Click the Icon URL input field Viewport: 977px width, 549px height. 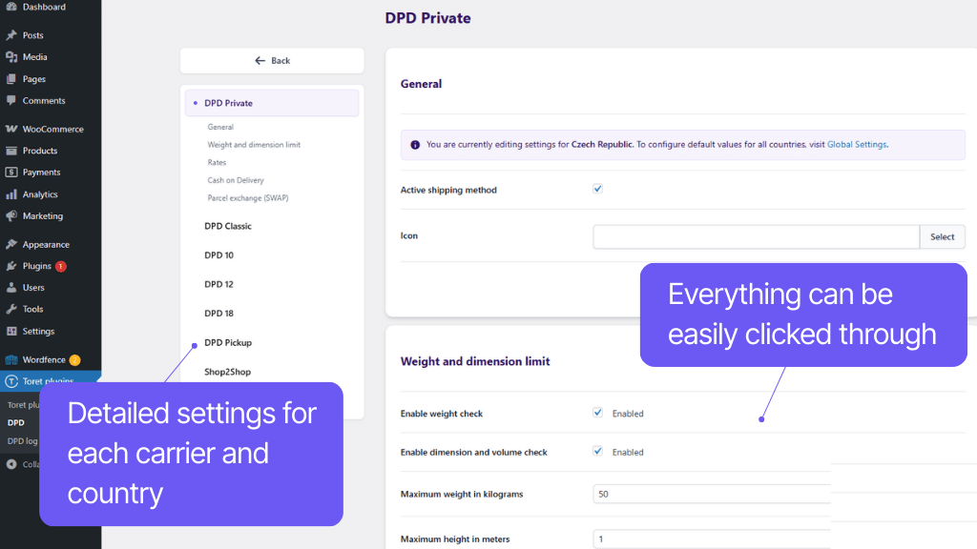coord(756,236)
